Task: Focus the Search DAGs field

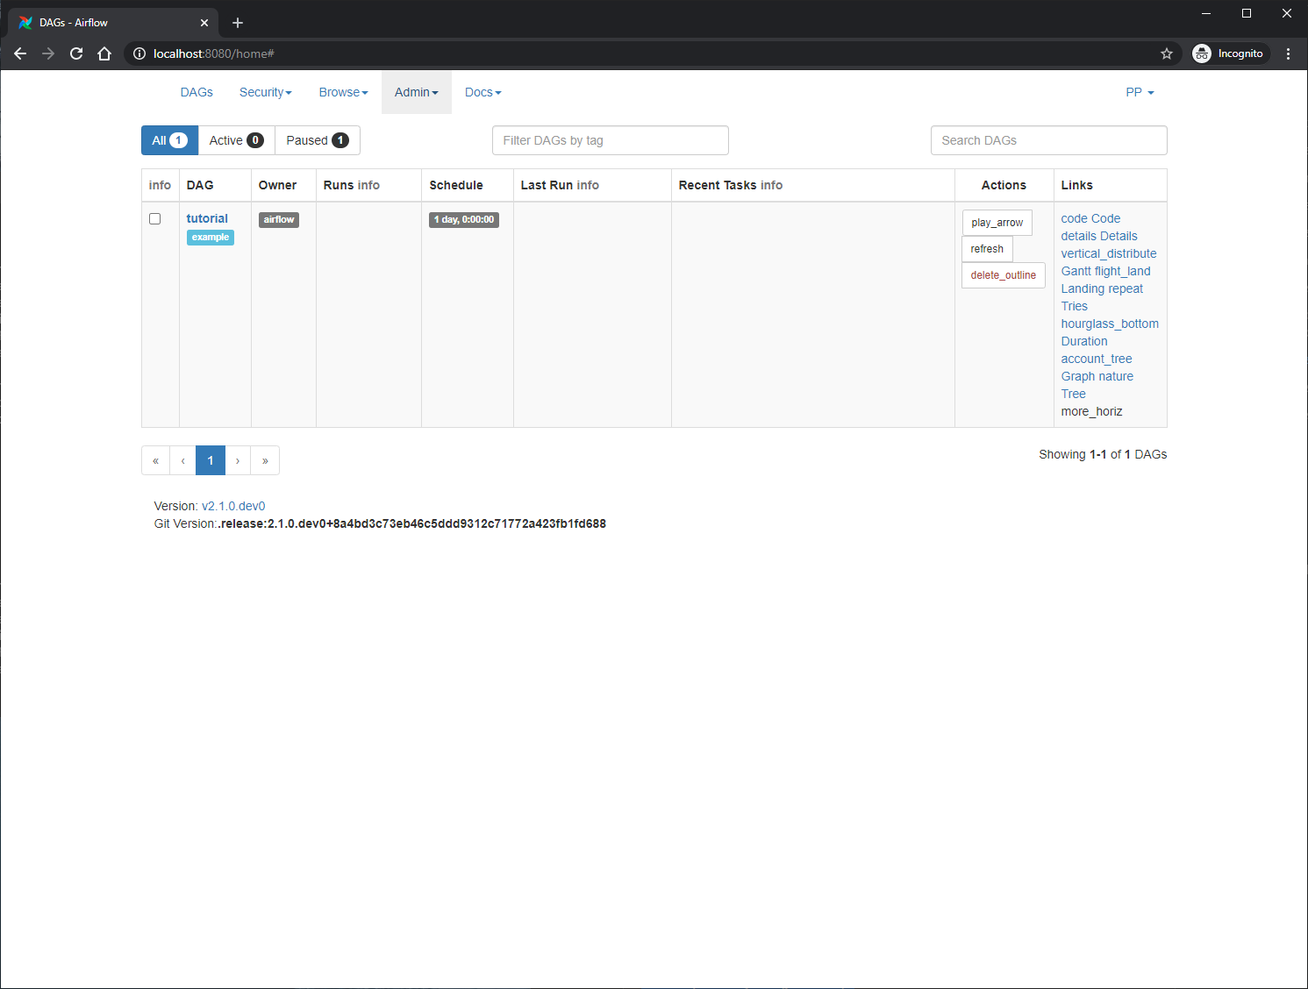Action: 1049,140
